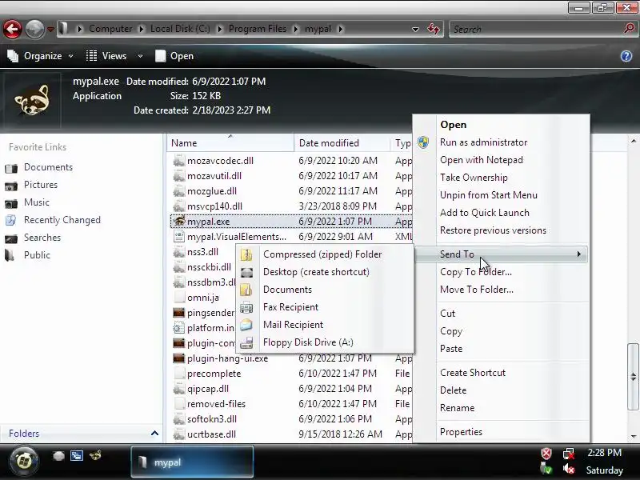Select mozavutil.dll file

coord(214,175)
